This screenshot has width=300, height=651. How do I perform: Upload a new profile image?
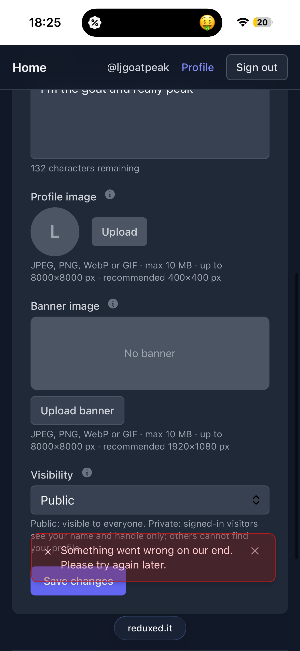click(x=119, y=232)
